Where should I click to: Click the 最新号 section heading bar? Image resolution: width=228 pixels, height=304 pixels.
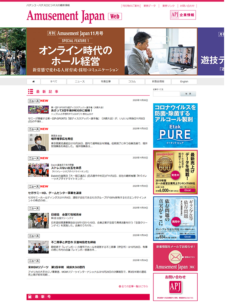tap(88, 297)
